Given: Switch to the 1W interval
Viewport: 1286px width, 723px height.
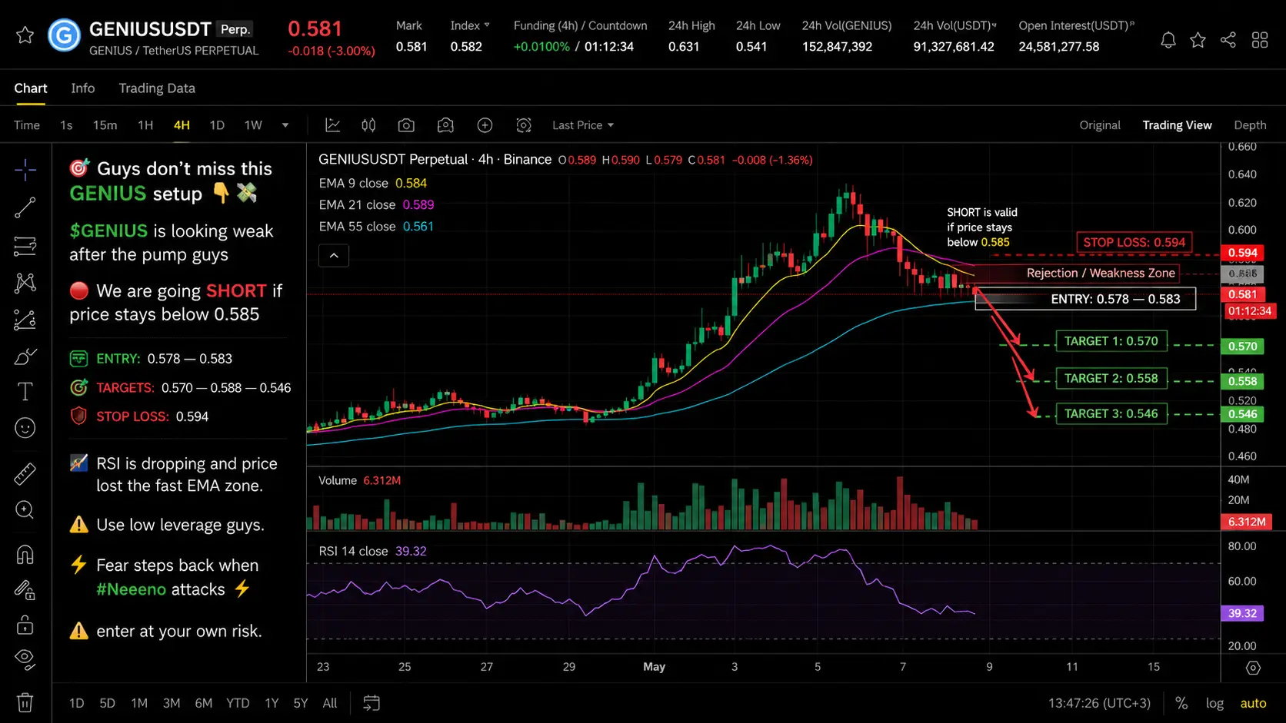Looking at the screenshot, I should [253, 125].
